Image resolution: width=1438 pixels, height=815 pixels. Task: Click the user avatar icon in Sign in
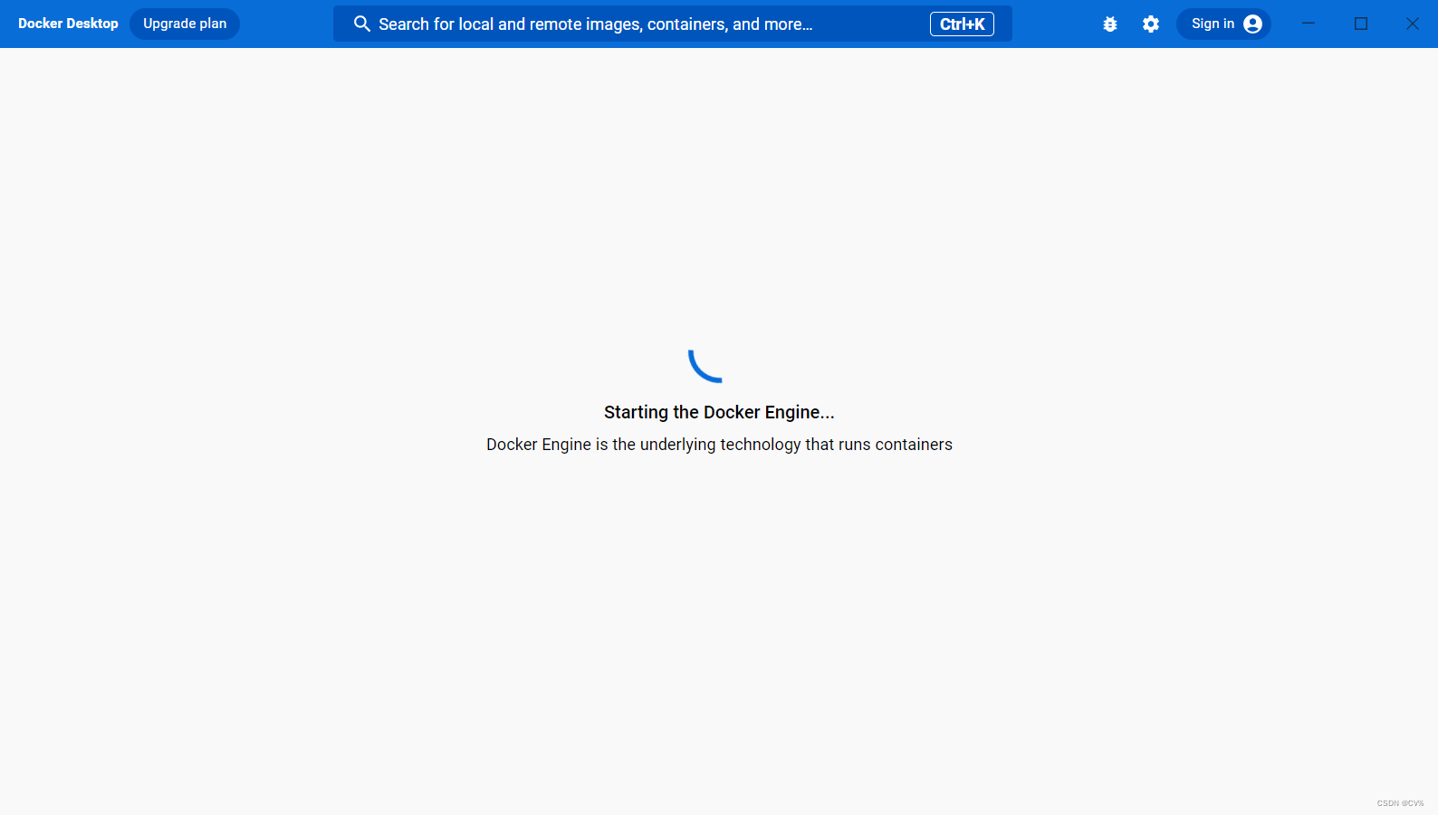point(1253,24)
